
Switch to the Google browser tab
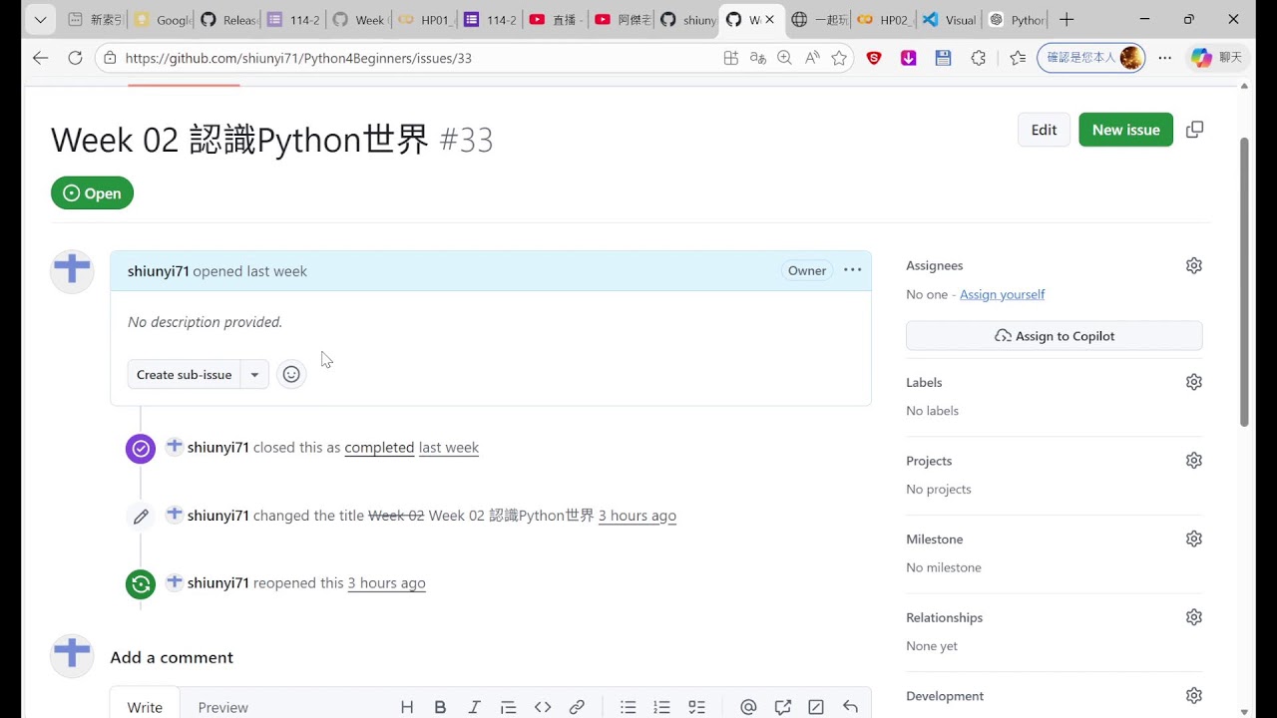pos(162,19)
